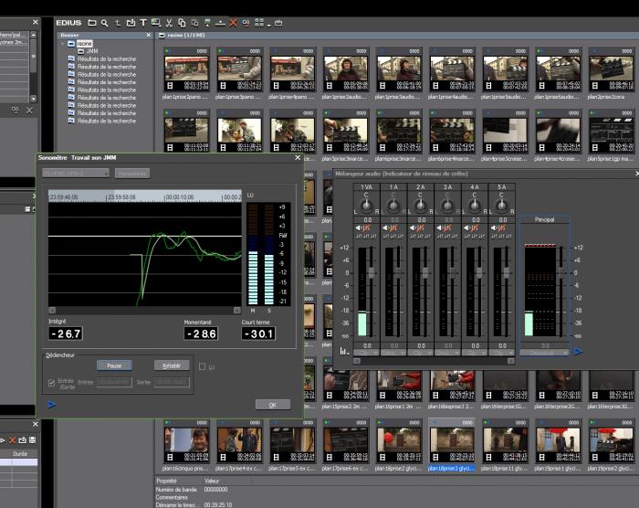Image resolution: width=639 pixels, height=508 pixels.
Task: Click the copy icon in bin toolbar
Action: tap(182, 21)
